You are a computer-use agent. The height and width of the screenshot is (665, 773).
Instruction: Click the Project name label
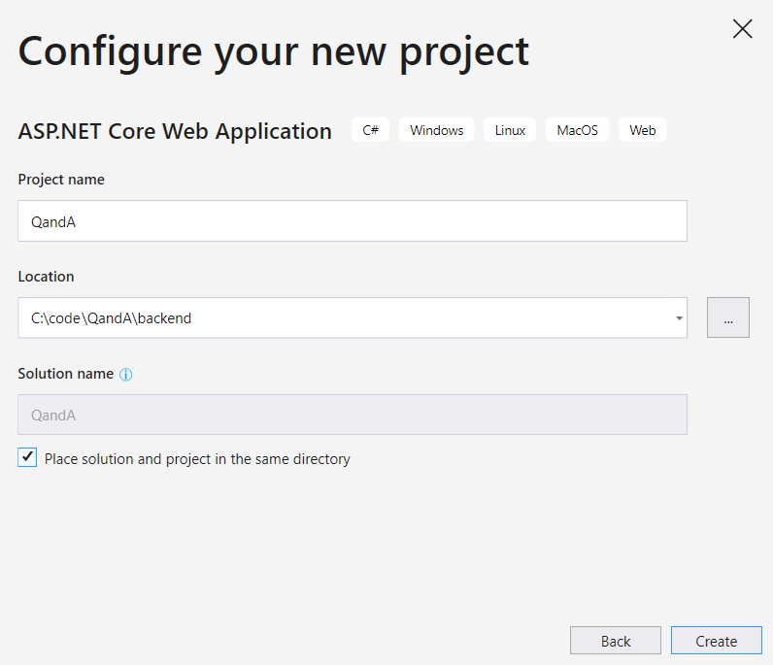click(61, 180)
